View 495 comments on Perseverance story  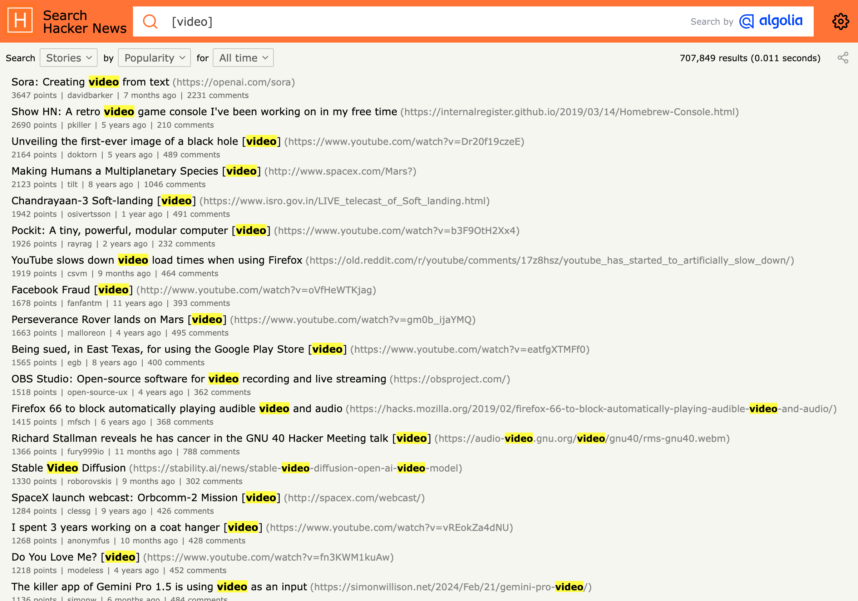click(200, 333)
